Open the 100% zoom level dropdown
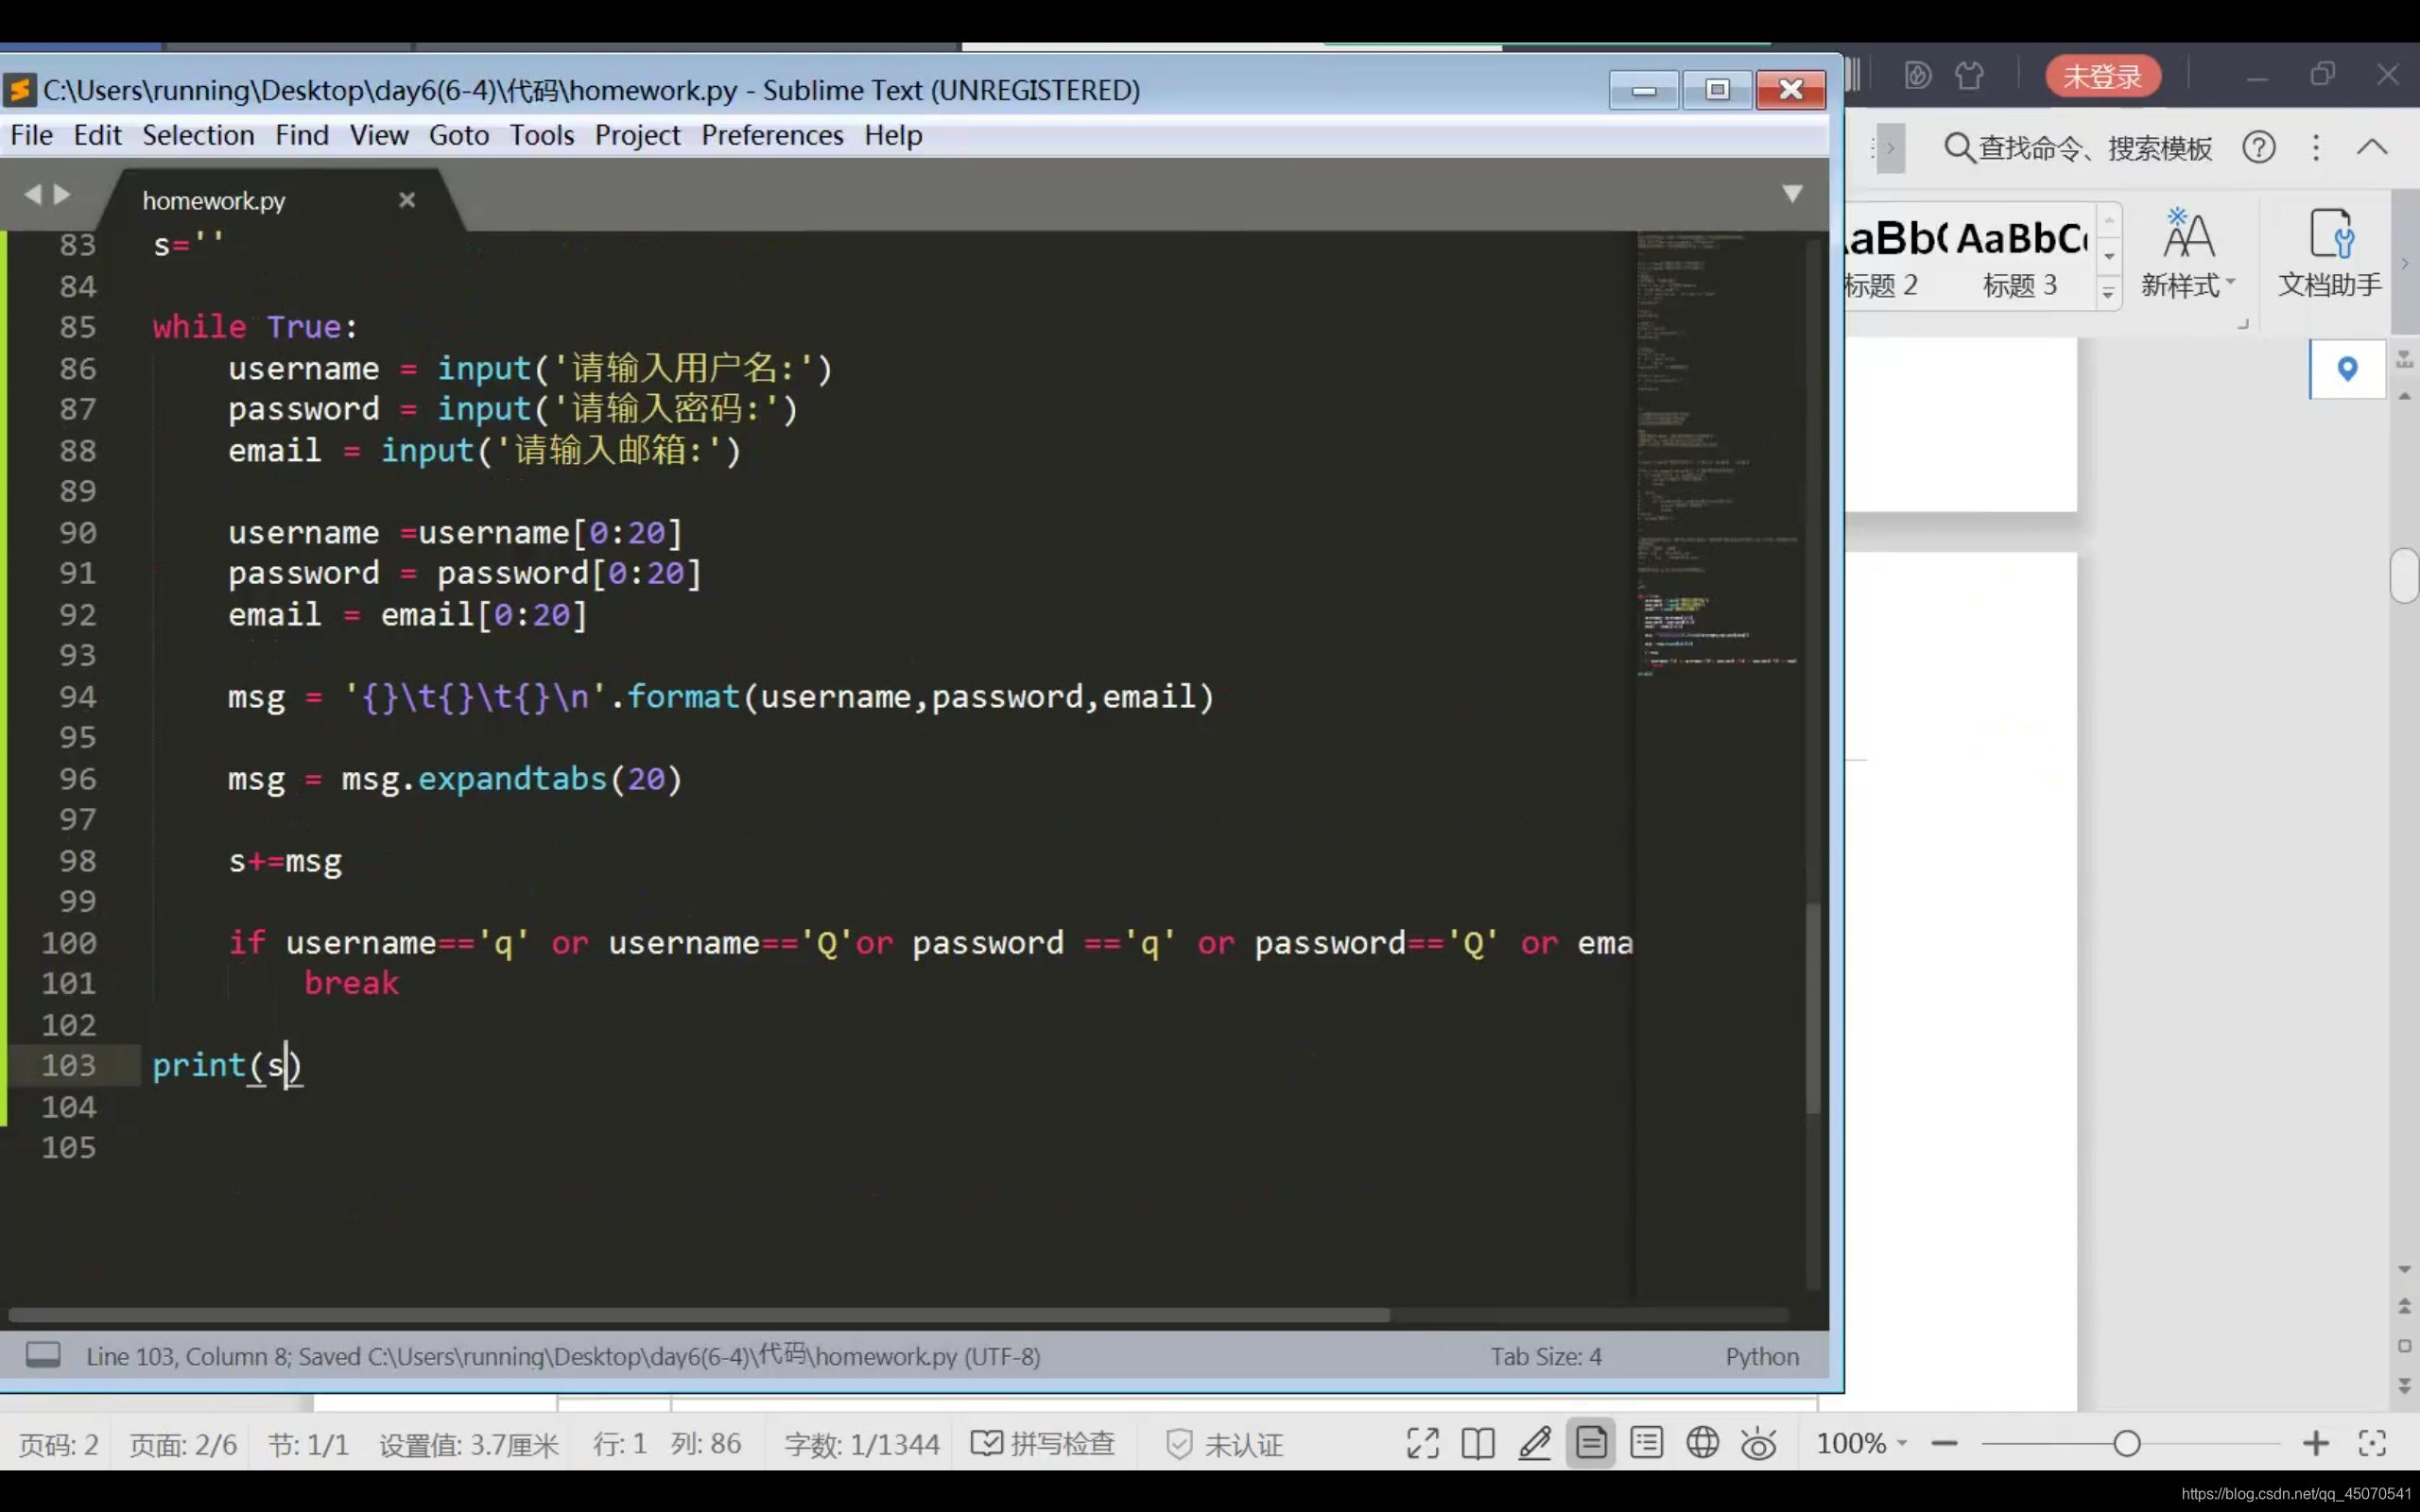This screenshot has height=1512, width=2420. (x=1862, y=1443)
